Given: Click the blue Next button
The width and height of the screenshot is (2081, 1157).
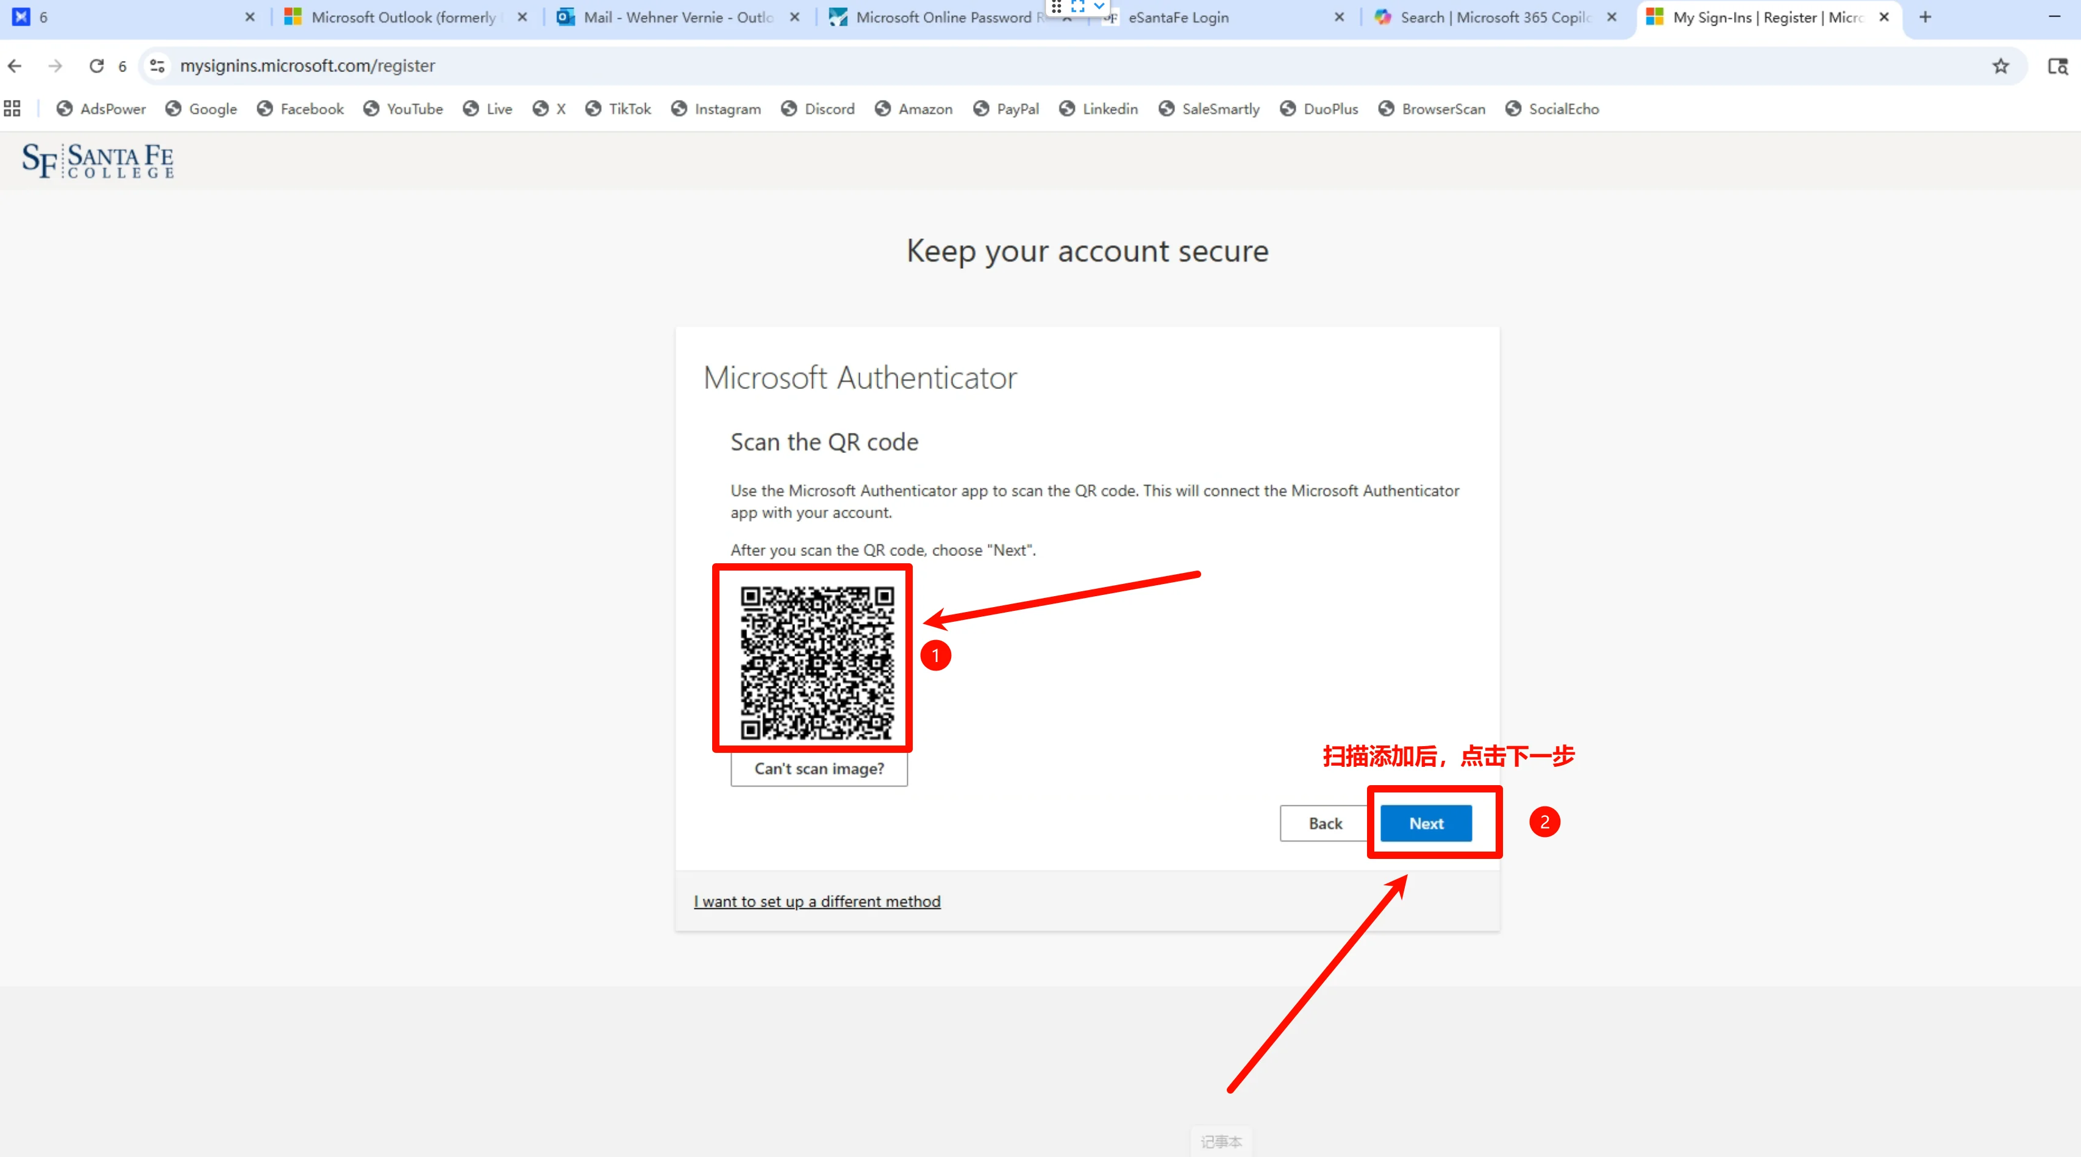Looking at the screenshot, I should pos(1426,823).
